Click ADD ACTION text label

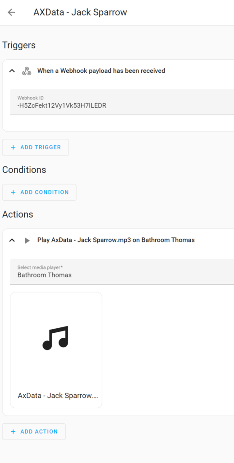coord(39,432)
